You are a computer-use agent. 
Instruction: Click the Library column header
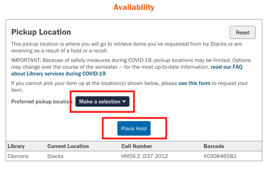(x=16, y=146)
